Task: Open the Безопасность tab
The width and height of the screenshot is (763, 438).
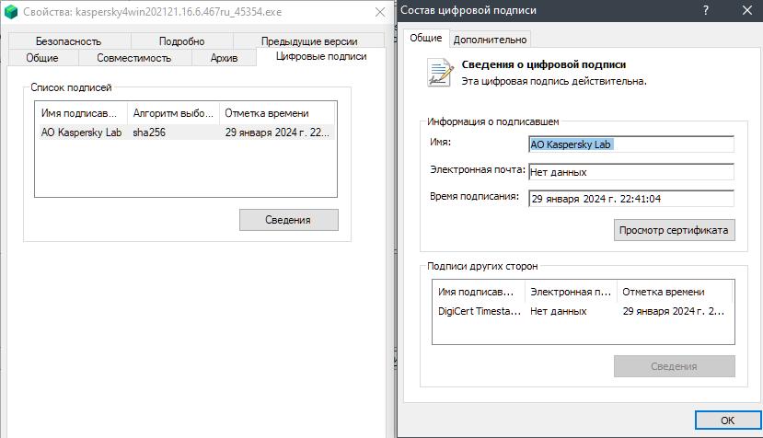Action: [69, 41]
